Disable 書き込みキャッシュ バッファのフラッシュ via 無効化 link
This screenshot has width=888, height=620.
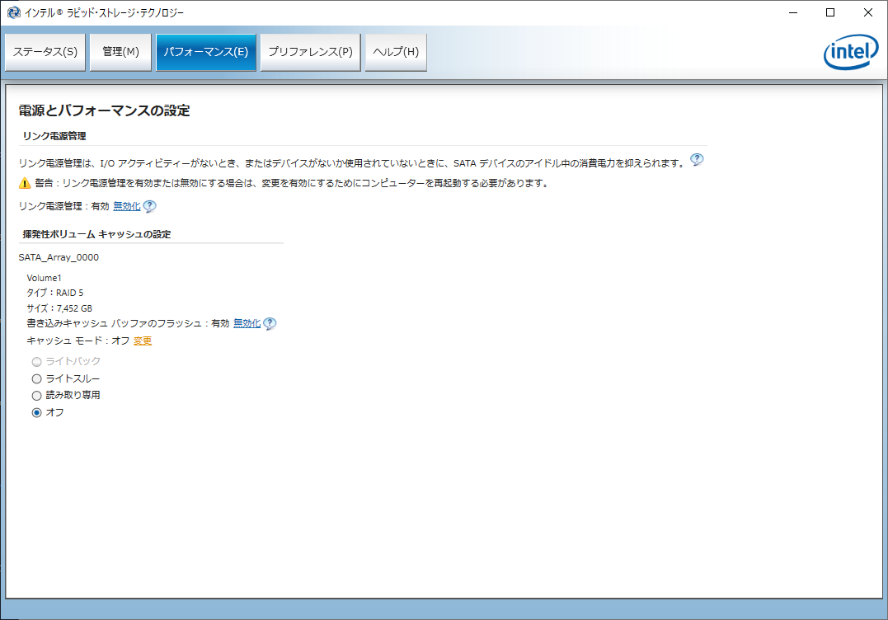click(247, 323)
